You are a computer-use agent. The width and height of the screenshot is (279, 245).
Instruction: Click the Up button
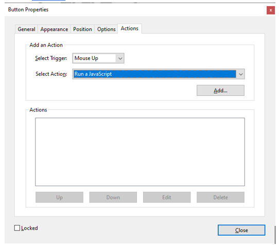tap(59, 197)
